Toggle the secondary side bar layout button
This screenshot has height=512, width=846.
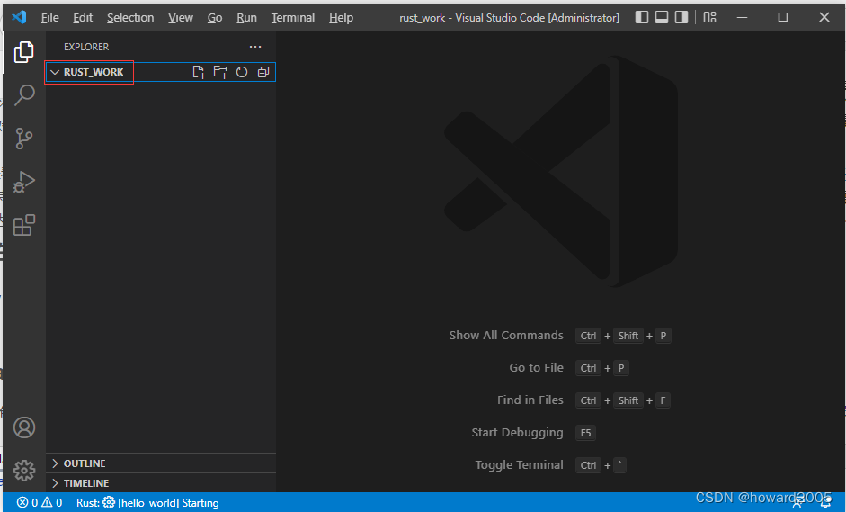(681, 17)
